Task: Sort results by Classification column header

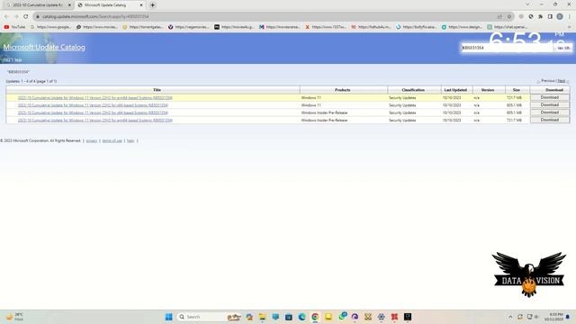Action: click(414, 90)
